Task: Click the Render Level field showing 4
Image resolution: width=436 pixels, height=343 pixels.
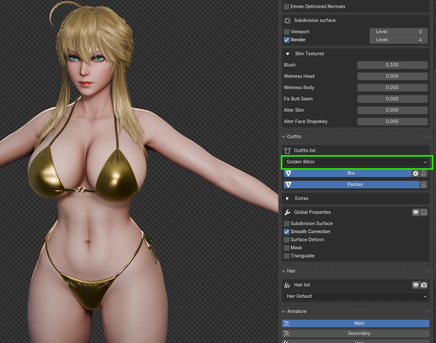Action: click(x=399, y=40)
